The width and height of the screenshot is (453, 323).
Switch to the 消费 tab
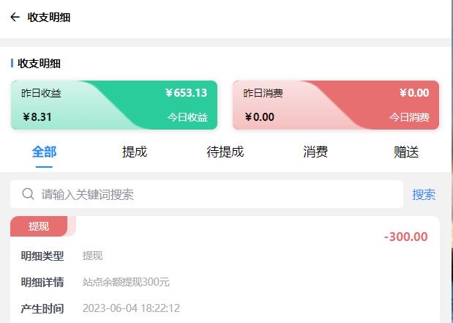[x=315, y=152]
